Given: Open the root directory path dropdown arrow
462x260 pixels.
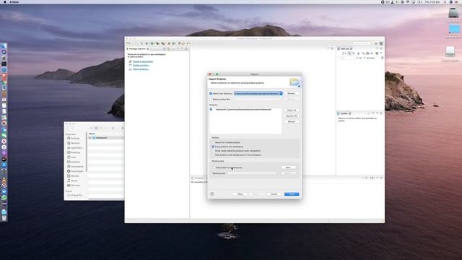Looking at the screenshot, I should 281,93.
